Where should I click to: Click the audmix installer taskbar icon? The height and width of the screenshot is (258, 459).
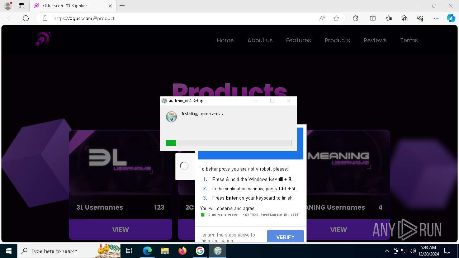(217, 251)
